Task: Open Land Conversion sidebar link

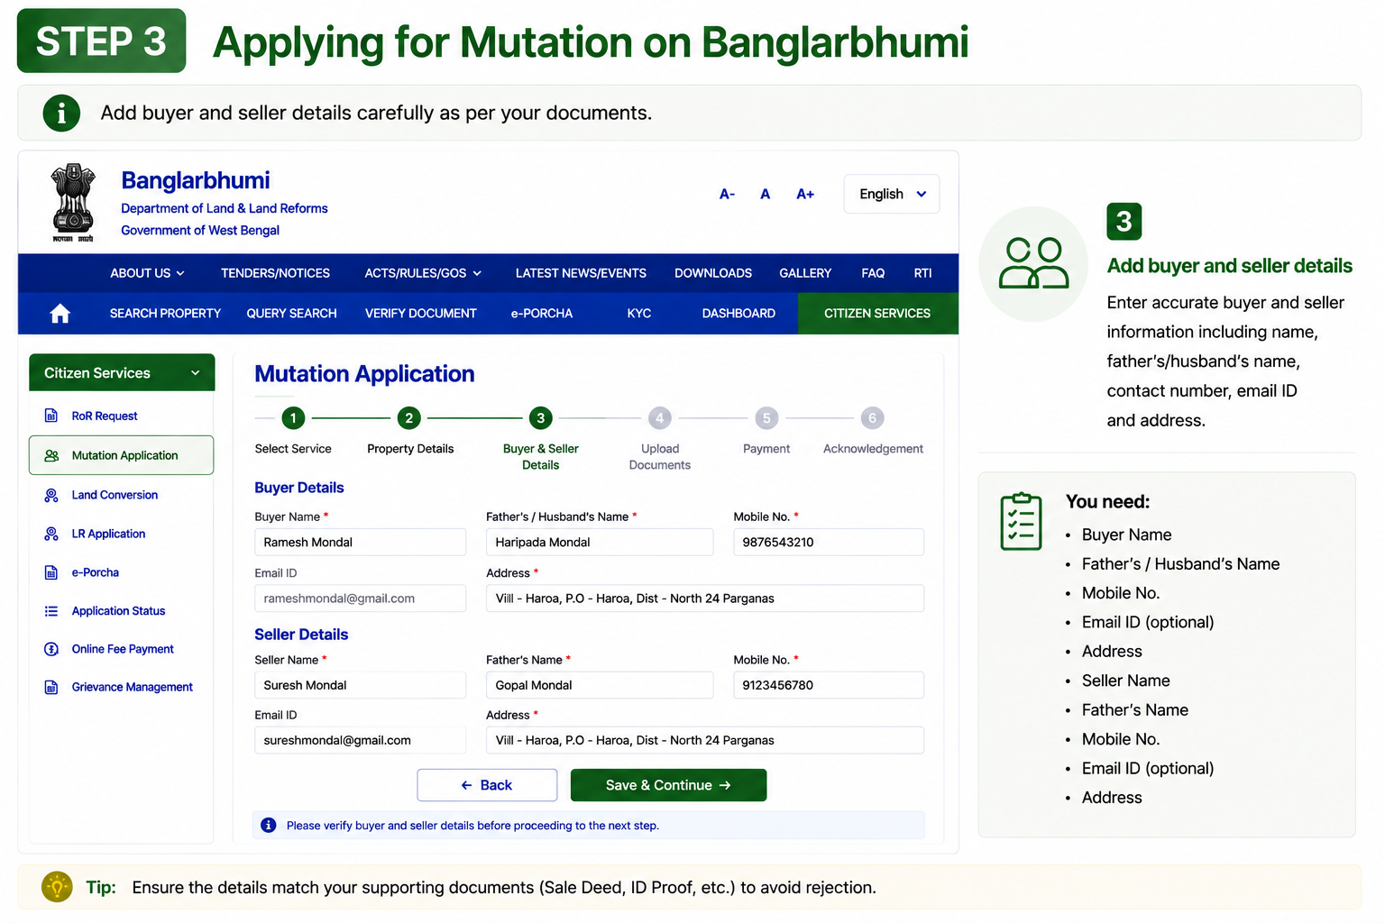Action: click(115, 495)
